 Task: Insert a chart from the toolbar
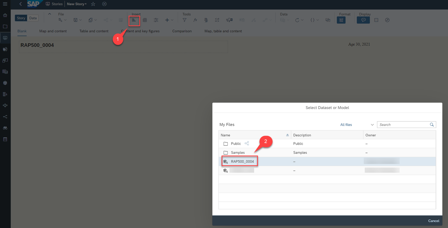[x=134, y=20]
